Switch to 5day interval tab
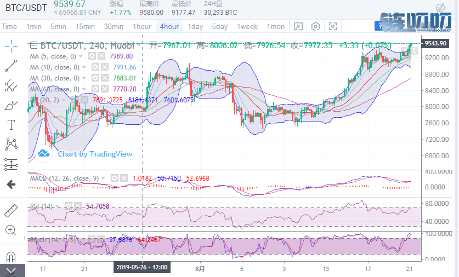 220,27
